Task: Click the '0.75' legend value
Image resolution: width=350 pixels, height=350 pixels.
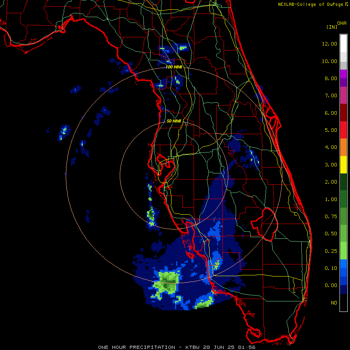Action: 331,217
